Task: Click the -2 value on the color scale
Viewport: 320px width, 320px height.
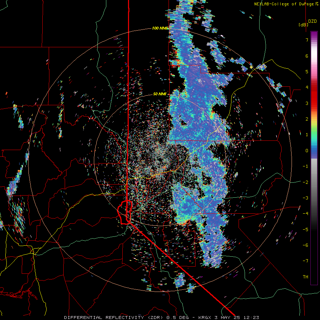Action: tap(305, 182)
